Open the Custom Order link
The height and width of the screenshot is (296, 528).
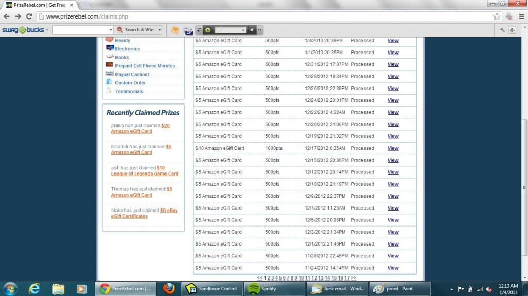pyautogui.click(x=130, y=83)
